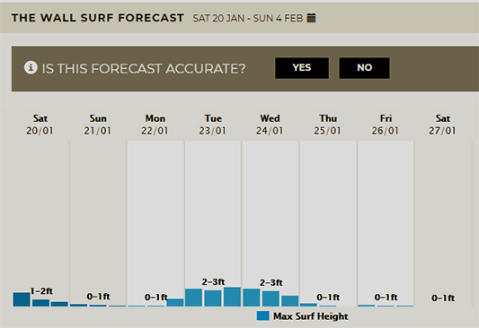The image size is (479, 328).
Task: Click the Max Surf Height legend swatch
Action: click(x=262, y=315)
